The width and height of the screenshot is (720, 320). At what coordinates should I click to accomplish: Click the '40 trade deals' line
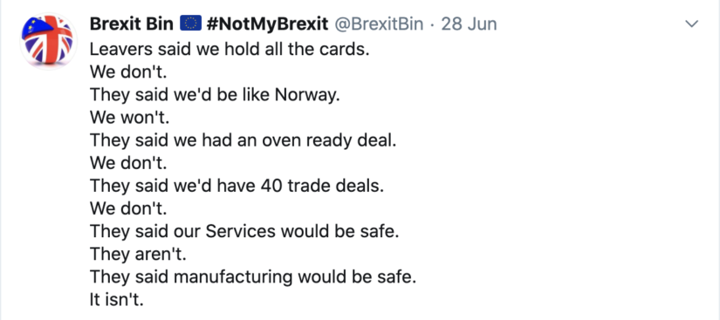pyautogui.click(x=237, y=186)
